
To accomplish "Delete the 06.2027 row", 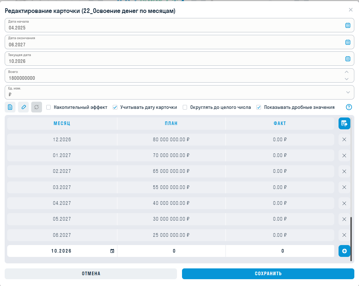I will [x=344, y=235].
